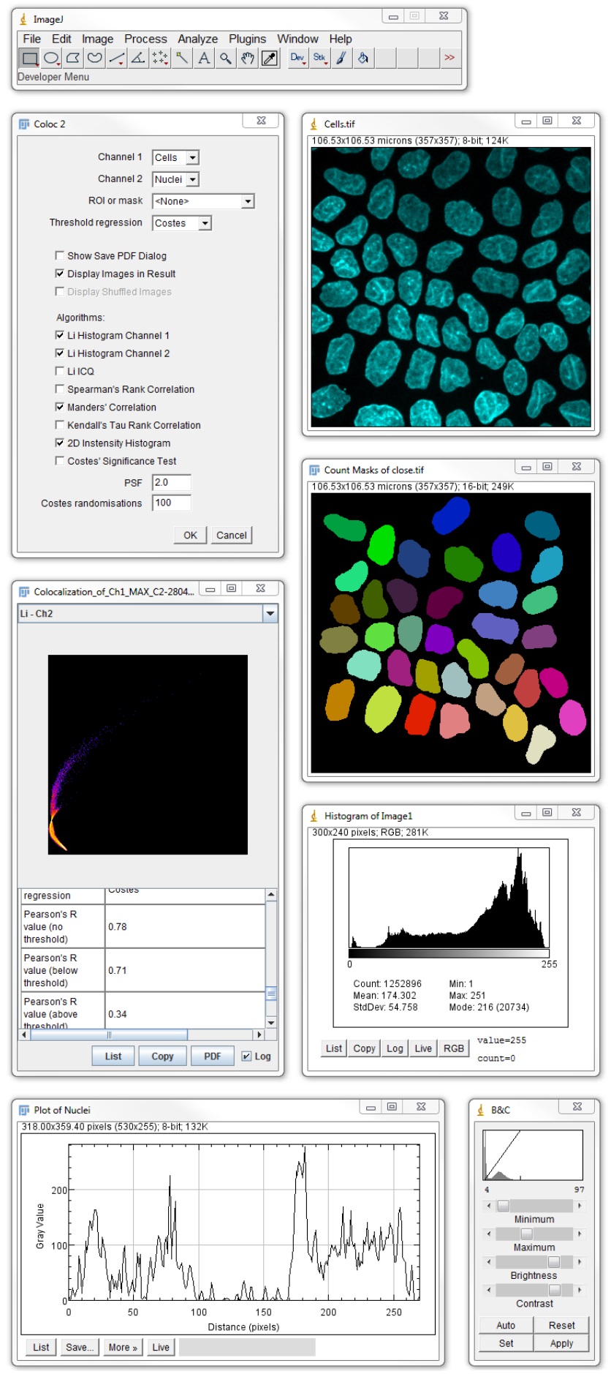Open the Image menu
This screenshot has height=1374, width=611.
pos(98,39)
